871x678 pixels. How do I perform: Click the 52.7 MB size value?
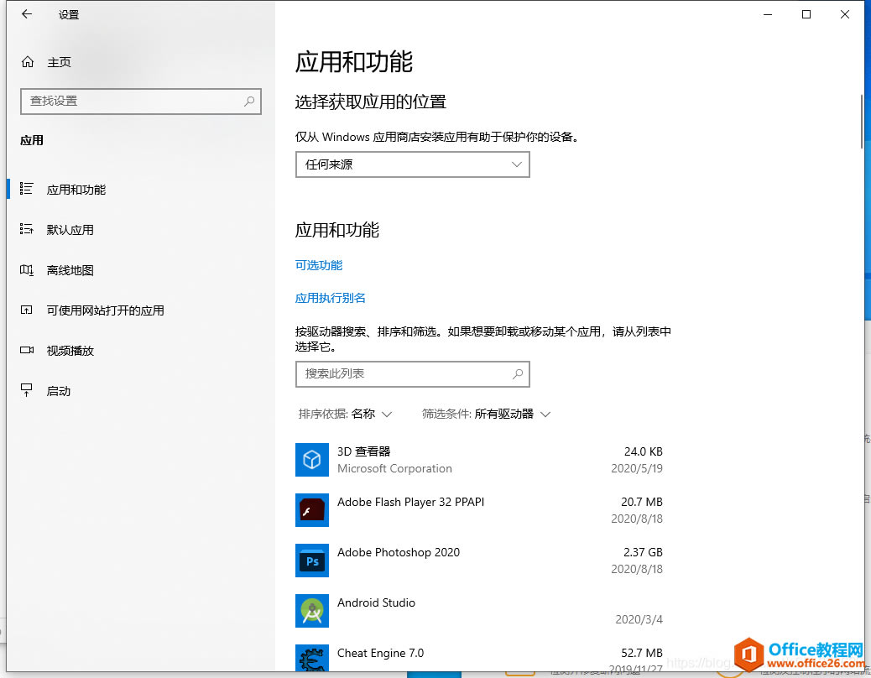click(642, 653)
